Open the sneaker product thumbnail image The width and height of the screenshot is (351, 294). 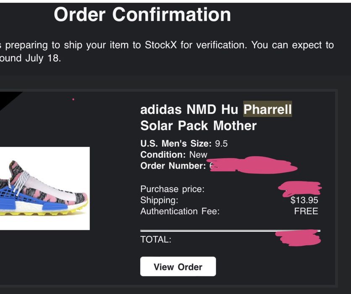pyautogui.click(x=45, y=188)
